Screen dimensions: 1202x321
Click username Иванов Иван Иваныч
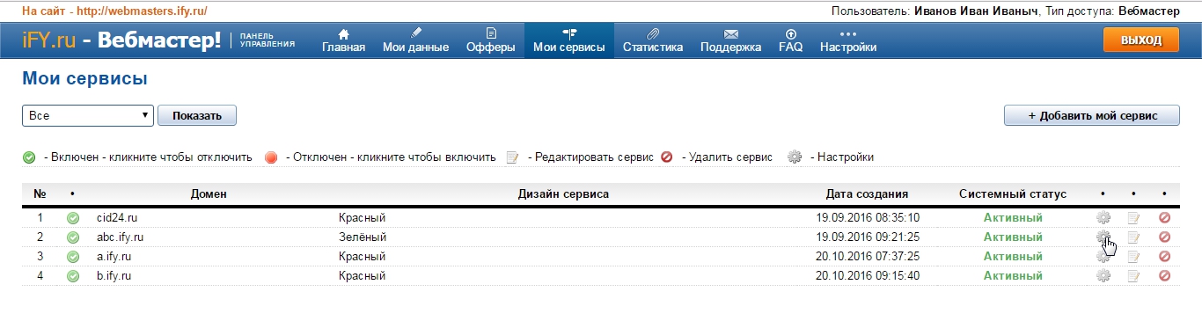point(977,11)
